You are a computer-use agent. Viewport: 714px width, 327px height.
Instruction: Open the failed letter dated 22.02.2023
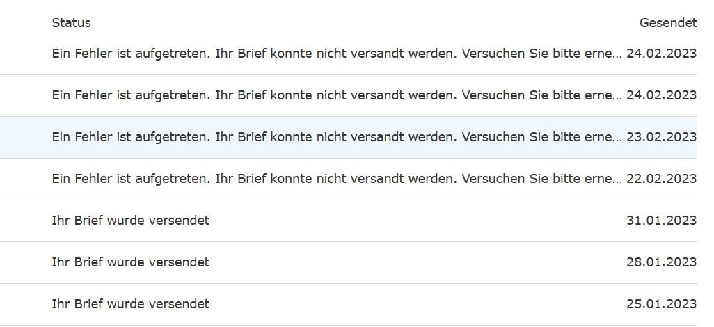[x=349, y=179]
